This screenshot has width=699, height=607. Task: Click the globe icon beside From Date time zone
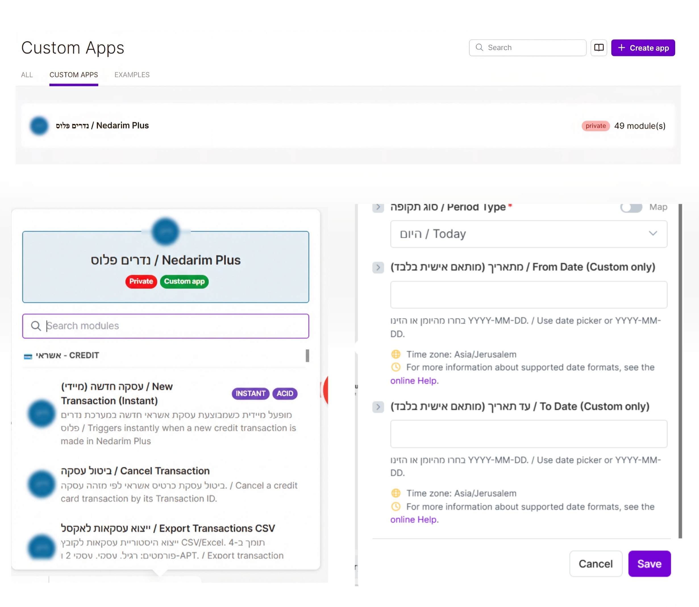[x=396, y=354]
